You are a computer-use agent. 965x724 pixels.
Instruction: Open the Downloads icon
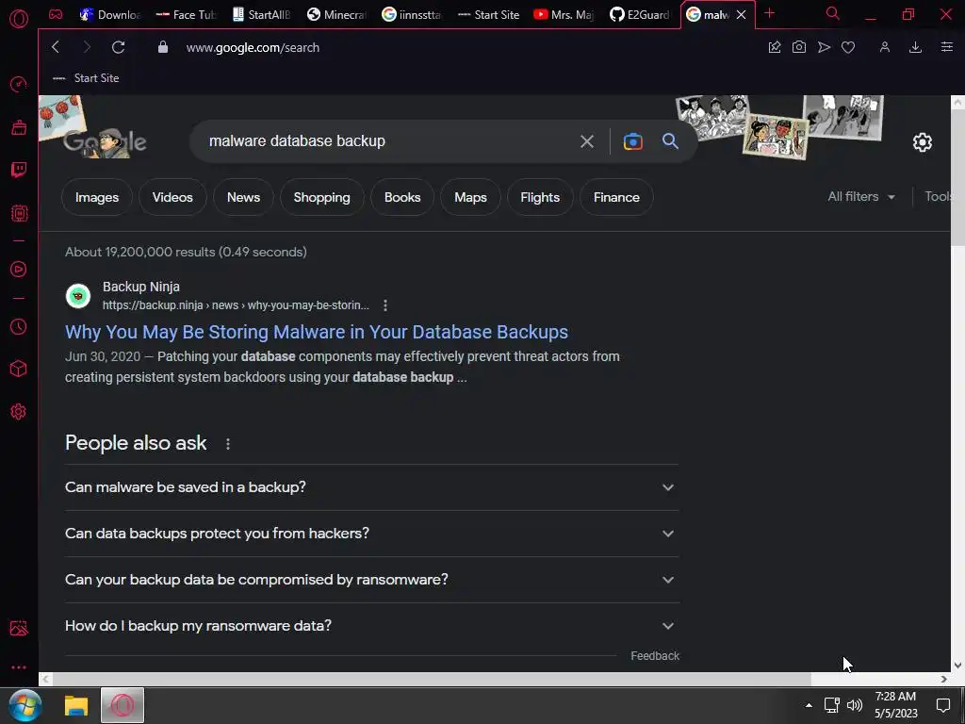pyautogui.click(x=915, y=47)
